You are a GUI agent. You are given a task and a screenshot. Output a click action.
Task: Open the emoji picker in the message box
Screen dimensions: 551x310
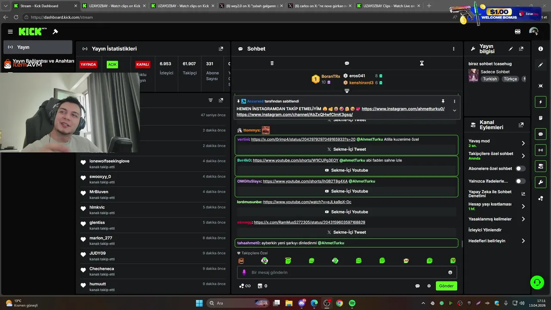pyautogui.click(x=450, y=273)
